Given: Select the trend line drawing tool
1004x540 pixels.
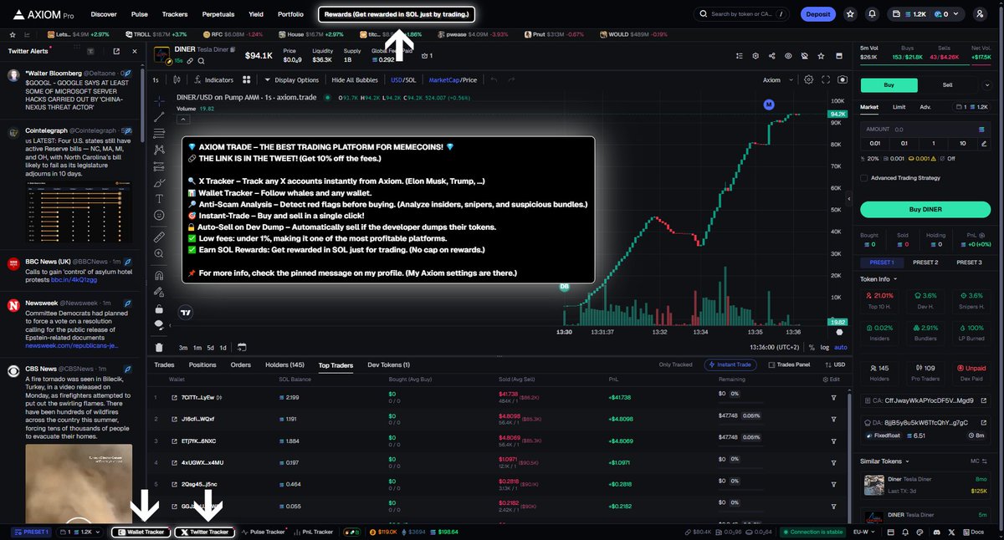Looking at the screenshot, I should [x=159, y=117].
